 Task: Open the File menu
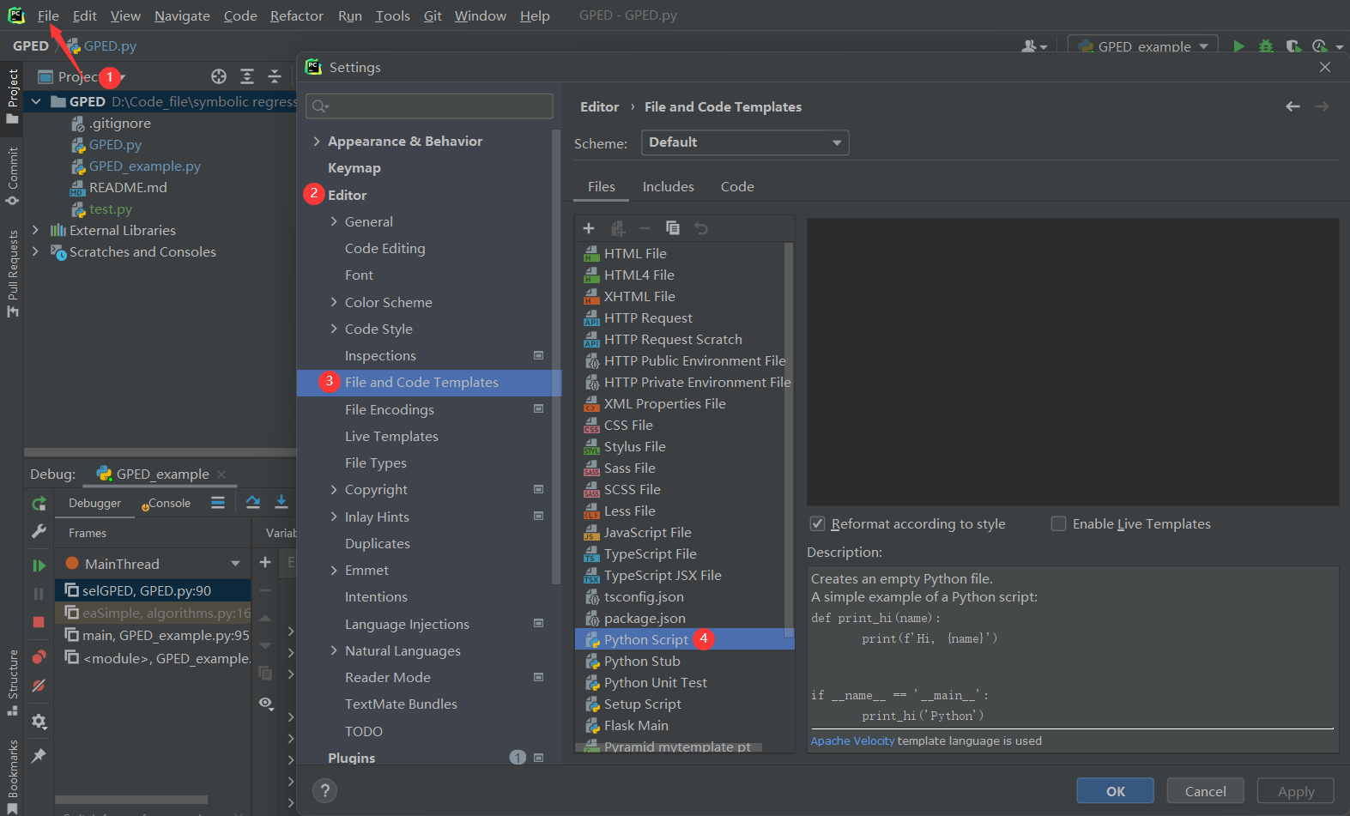coord(48,15)
